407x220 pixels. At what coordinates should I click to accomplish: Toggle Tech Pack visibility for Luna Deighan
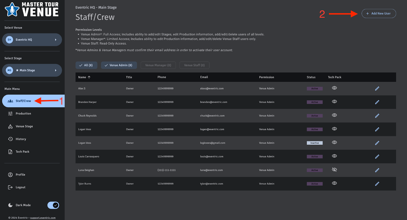click(334, 170)
